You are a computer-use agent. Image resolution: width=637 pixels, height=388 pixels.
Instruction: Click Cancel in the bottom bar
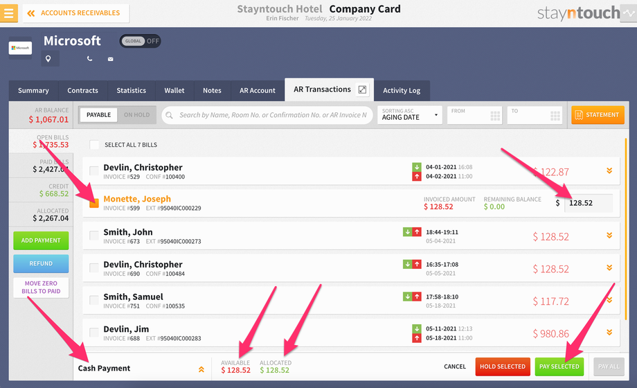pyautogui.click(x=455, y=367)
